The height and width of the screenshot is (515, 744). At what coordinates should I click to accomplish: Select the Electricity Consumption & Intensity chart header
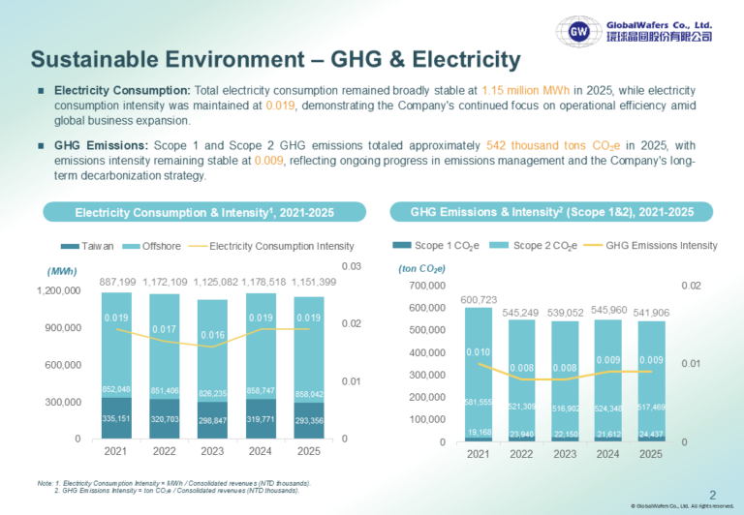(204, 212)
